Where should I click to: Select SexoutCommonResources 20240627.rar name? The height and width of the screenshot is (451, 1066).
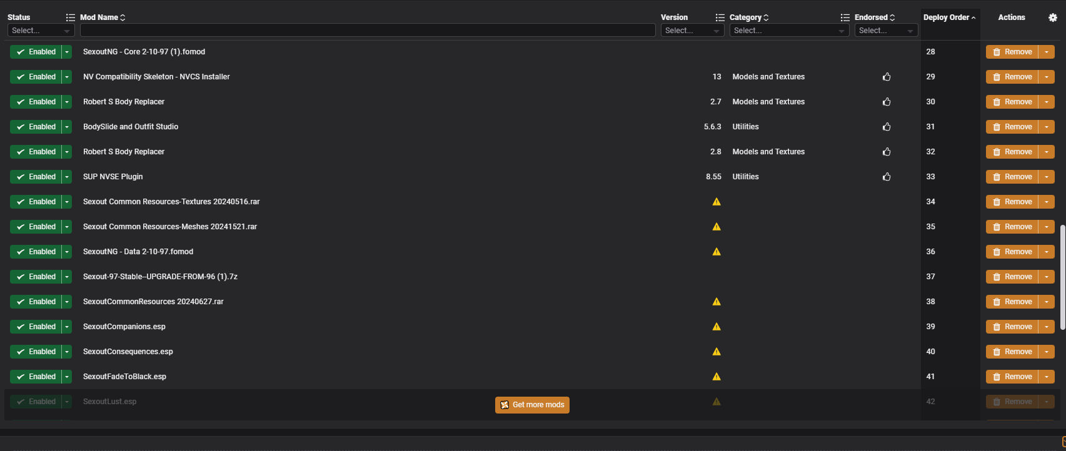153,302
